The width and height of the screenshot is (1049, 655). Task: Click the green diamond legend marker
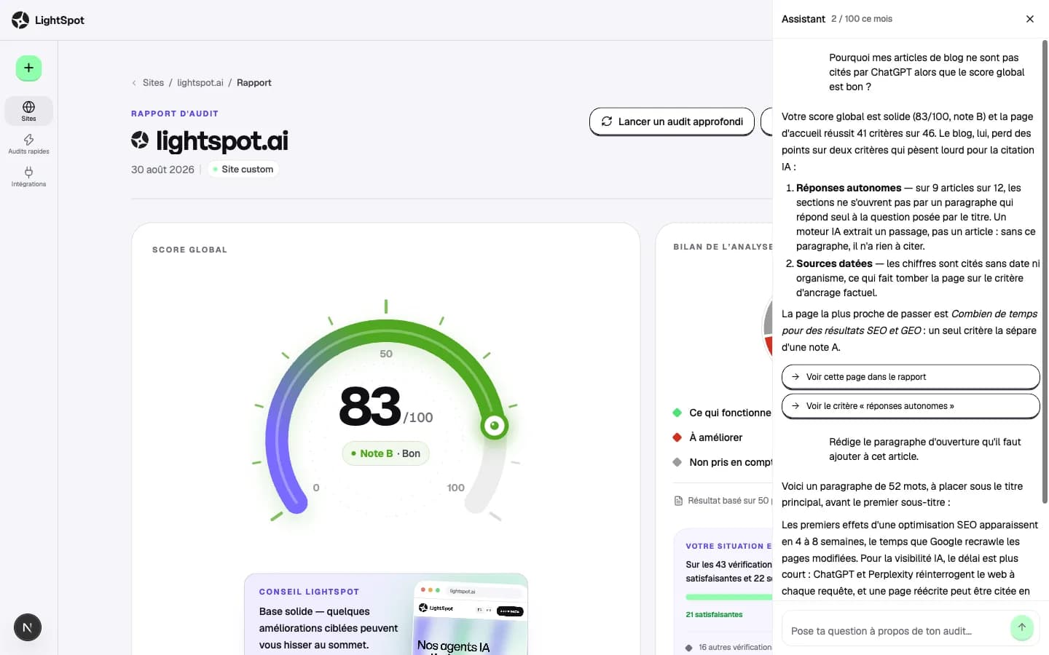(x=677, y=413)
